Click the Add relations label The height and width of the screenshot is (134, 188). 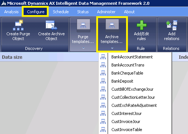pos(172,36)
